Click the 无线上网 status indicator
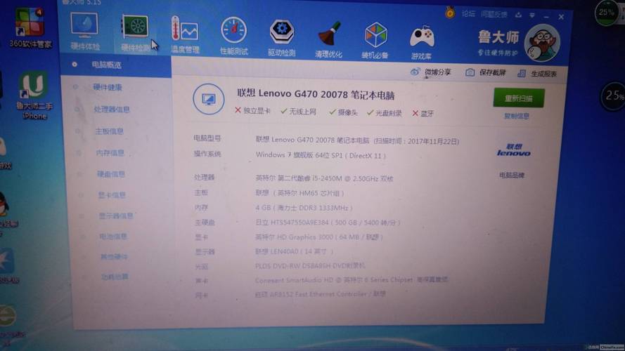The height and width of the screenshot is (351, 625). tap(299, 112)
